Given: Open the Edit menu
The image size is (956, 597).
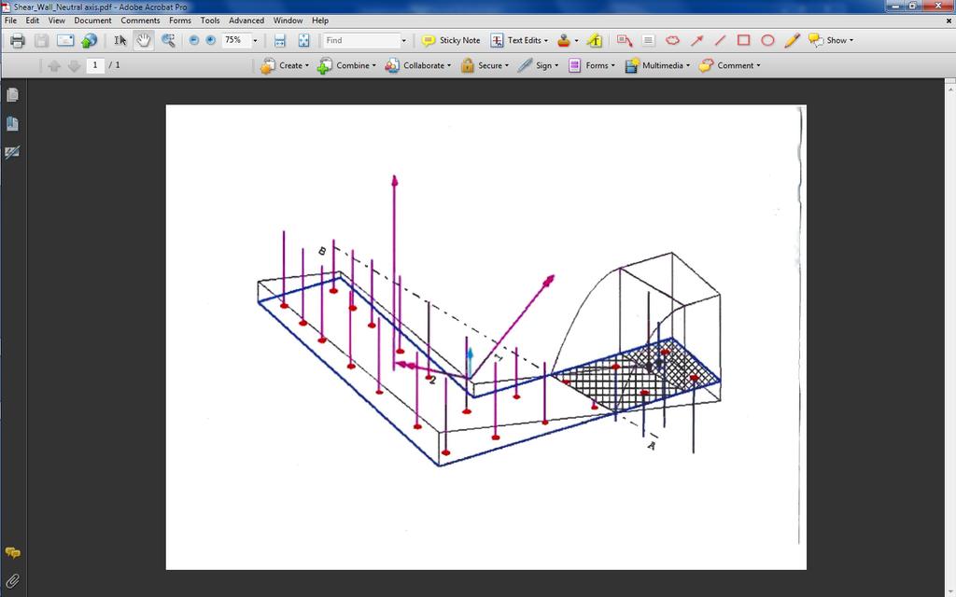Looking at the screenshot, I should pyautogui.click(x=33, y=21).
